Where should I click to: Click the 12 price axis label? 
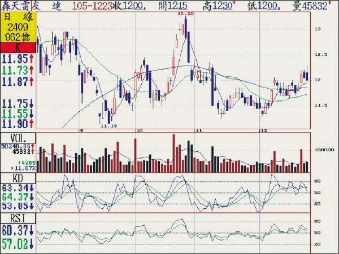pyautogui.click(x=318, y=80)
